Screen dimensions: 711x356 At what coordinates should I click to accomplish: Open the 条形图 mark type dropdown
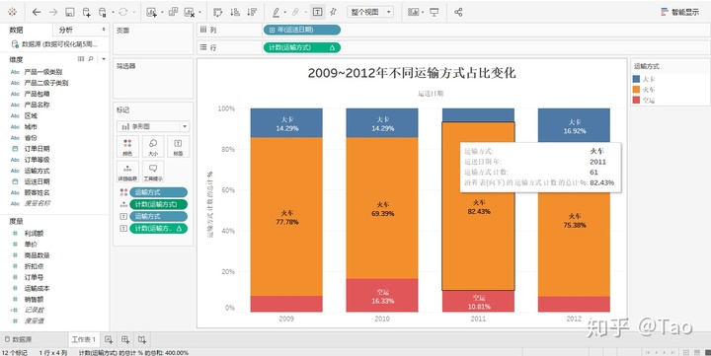153,126
